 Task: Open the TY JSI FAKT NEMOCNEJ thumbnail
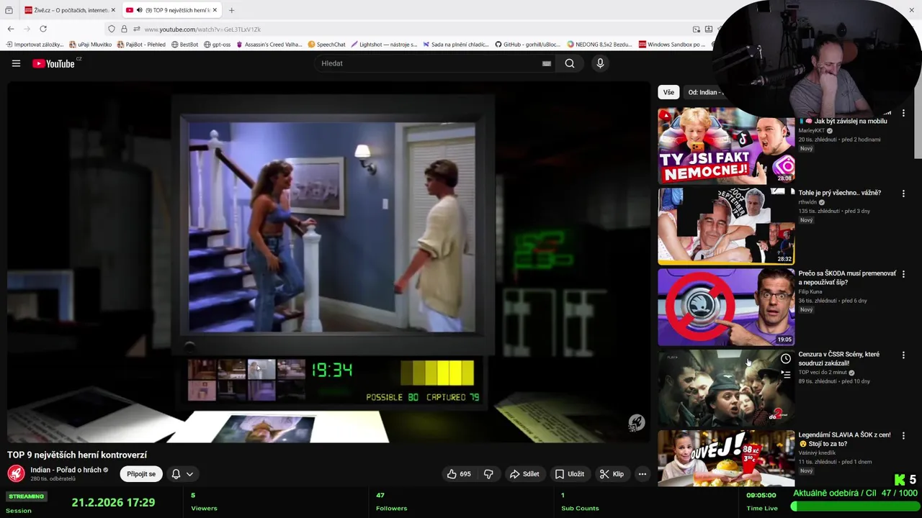(x=726, y=146)
